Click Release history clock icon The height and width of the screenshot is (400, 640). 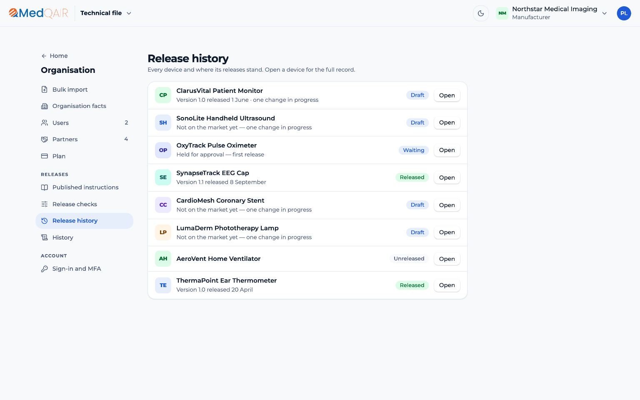pyautogui.click(x=45, y=221)
